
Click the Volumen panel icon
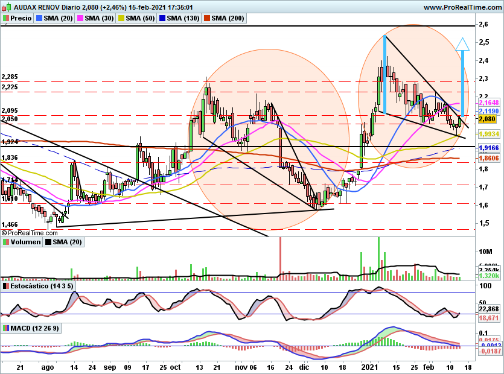click(5, 242)
